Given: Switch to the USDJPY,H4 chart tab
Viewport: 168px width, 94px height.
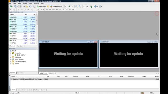Looking at the screenshot, I should (x=52, y=73).
